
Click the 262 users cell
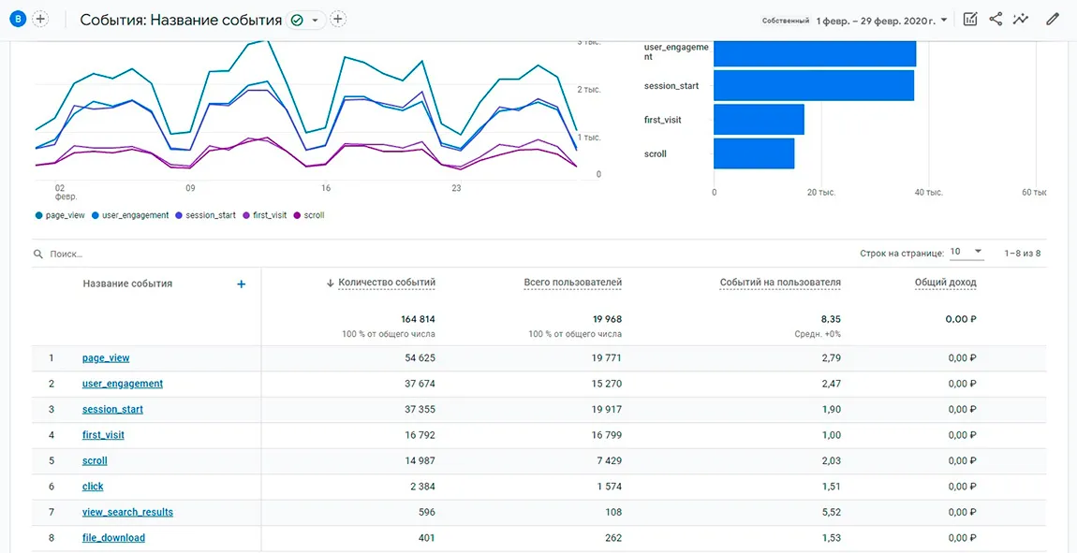[612, 538]
